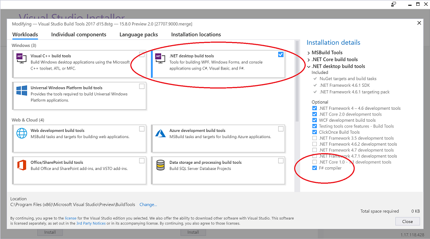Open the Installation locations tab
430x239 pixels.
196,35
